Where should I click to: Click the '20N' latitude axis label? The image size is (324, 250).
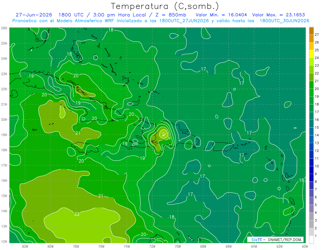pyautogui.click(x=4, y=119)
